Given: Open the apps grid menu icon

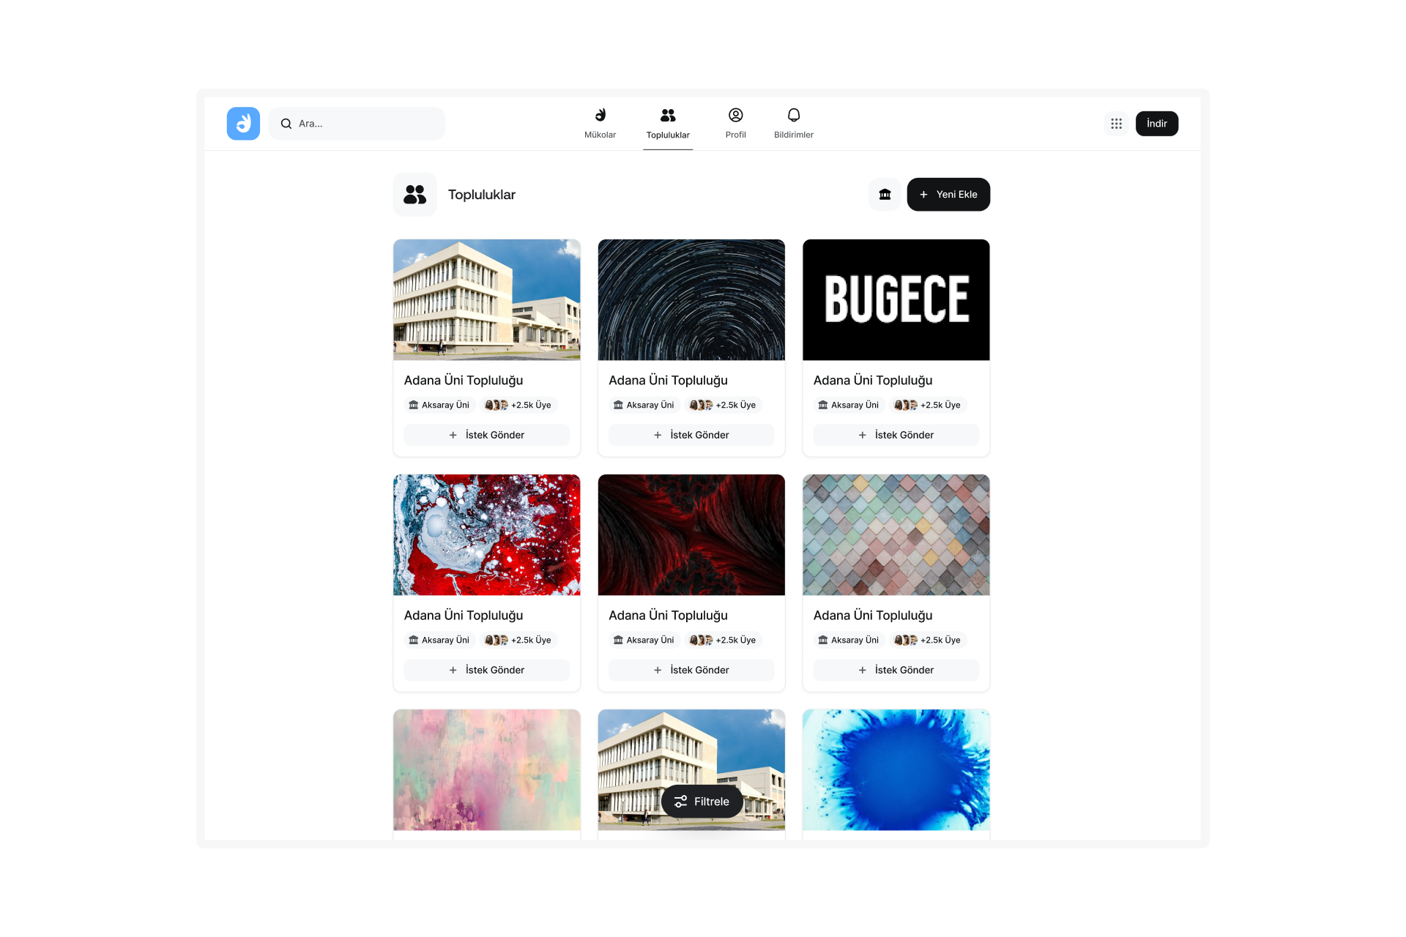Looking at the screenshot, I should point(1116,124).
